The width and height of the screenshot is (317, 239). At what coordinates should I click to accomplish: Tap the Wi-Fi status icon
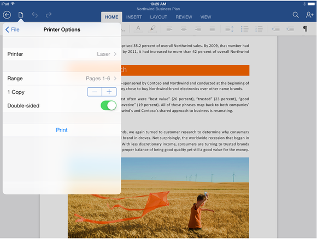[x=13, y=4]
